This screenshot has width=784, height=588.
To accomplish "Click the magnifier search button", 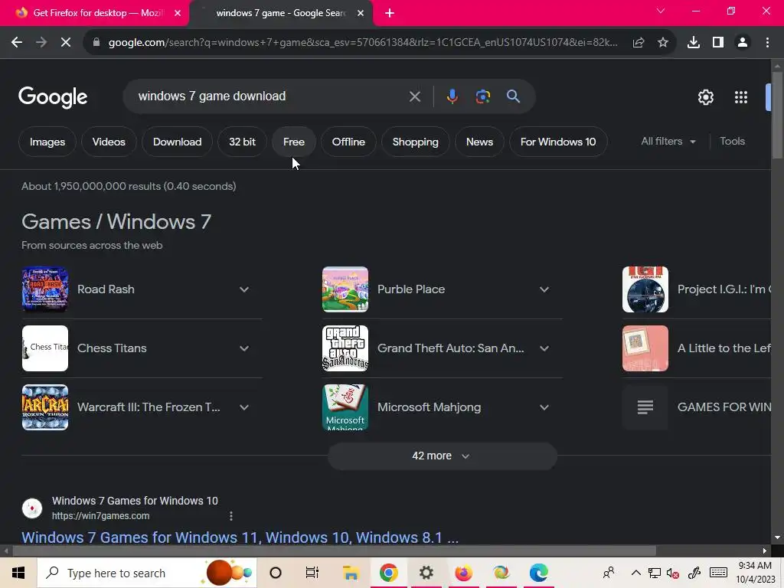I will (513, 96).
